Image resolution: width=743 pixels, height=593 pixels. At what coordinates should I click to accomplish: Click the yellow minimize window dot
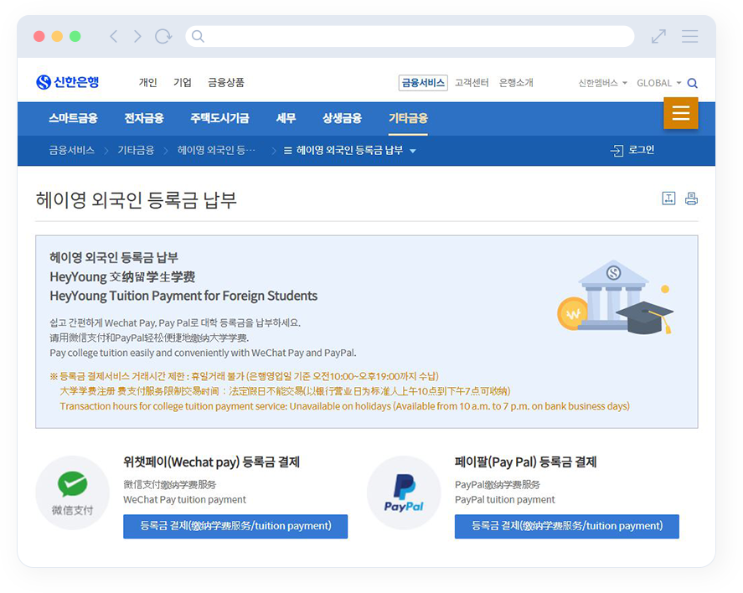(57, 37)
